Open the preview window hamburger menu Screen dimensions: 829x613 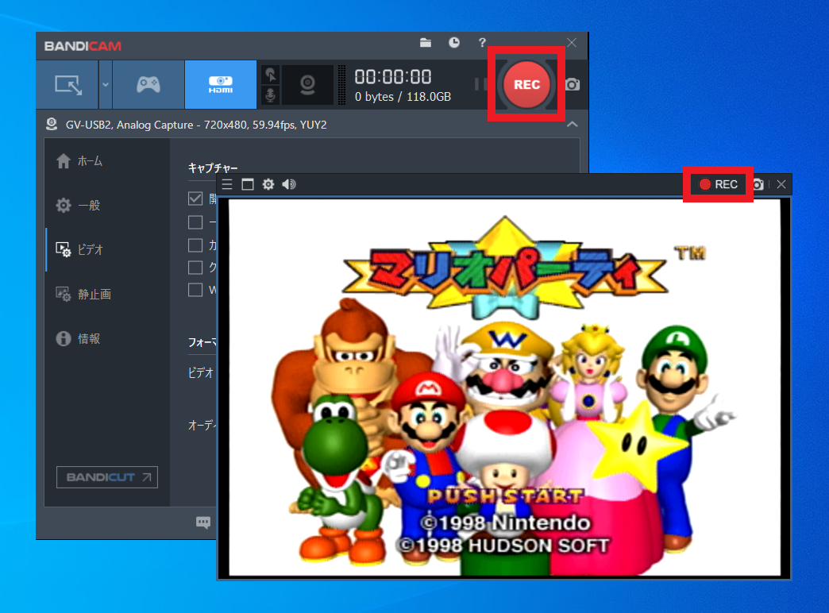click(x=227, y=184)
